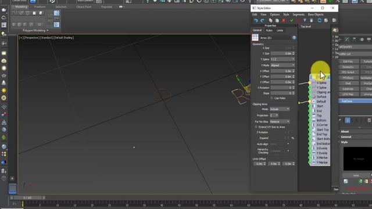The width and height of the screenshot is (372, 209).
Task: Toggle the pin stack icon below modifier stack
Action: tap(340, 120)
